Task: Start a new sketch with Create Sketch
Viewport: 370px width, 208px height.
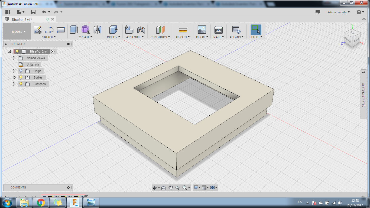Action: 38,30
